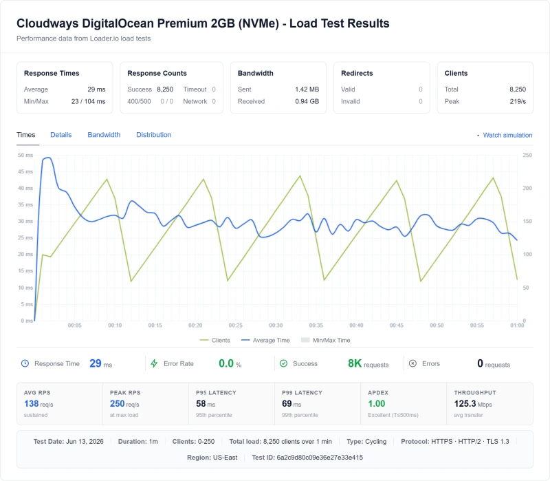Click the Clients card heading
This screenshot has width=550, height=481.
456,73
